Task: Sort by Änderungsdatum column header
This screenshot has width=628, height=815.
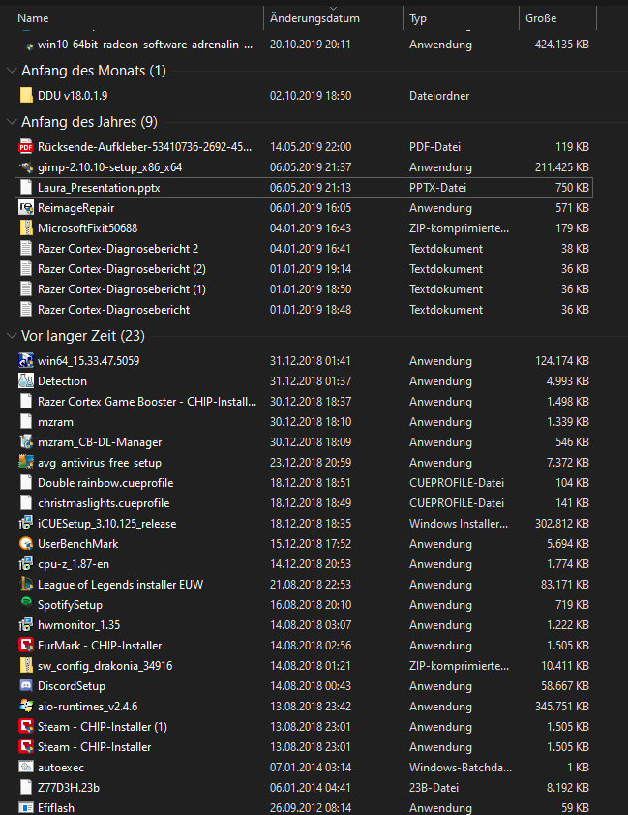Action: coord(314,18)
